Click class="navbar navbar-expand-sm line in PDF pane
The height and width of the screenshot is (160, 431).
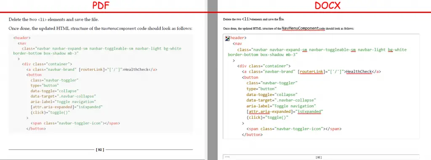101,48
